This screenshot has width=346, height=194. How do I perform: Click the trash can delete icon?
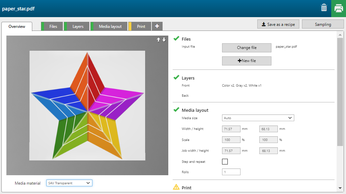click(324, 8)
